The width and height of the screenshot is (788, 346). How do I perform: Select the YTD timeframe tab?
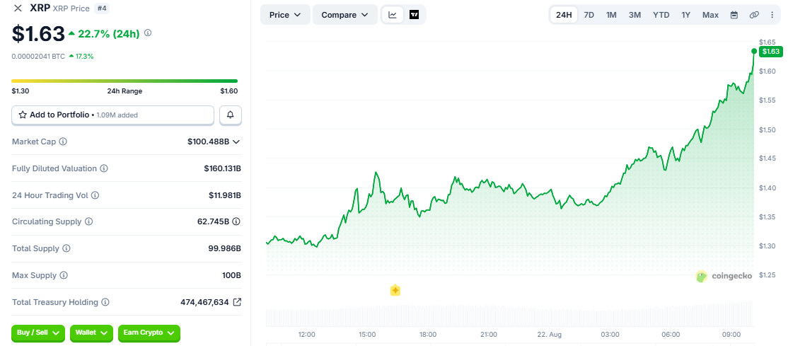point(661,15)
